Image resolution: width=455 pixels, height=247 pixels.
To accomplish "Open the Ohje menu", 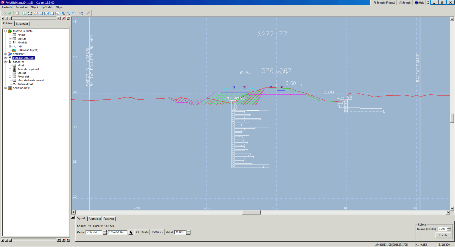I will pos(59,7).
